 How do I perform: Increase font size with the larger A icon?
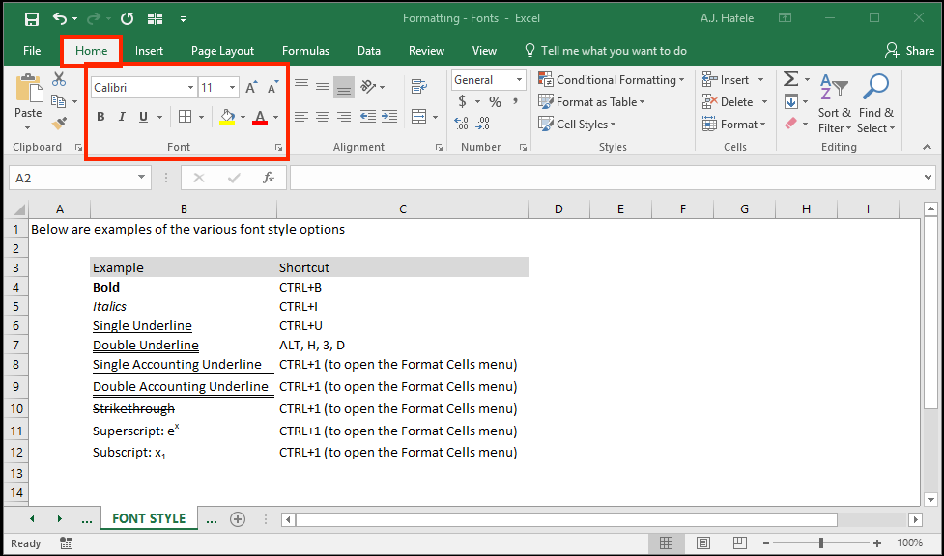[x=251, y=87]
